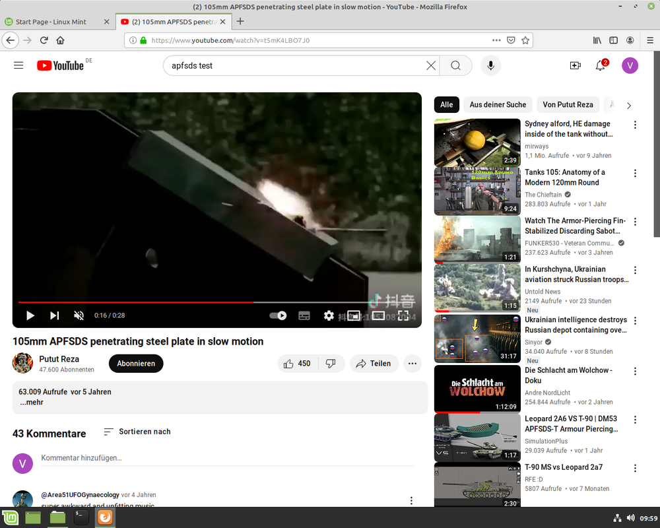This screenshot has height=528, width=660.
Task: Open the @Area51UFOGynaecology commenter profile
Action: tap(80, 495)
